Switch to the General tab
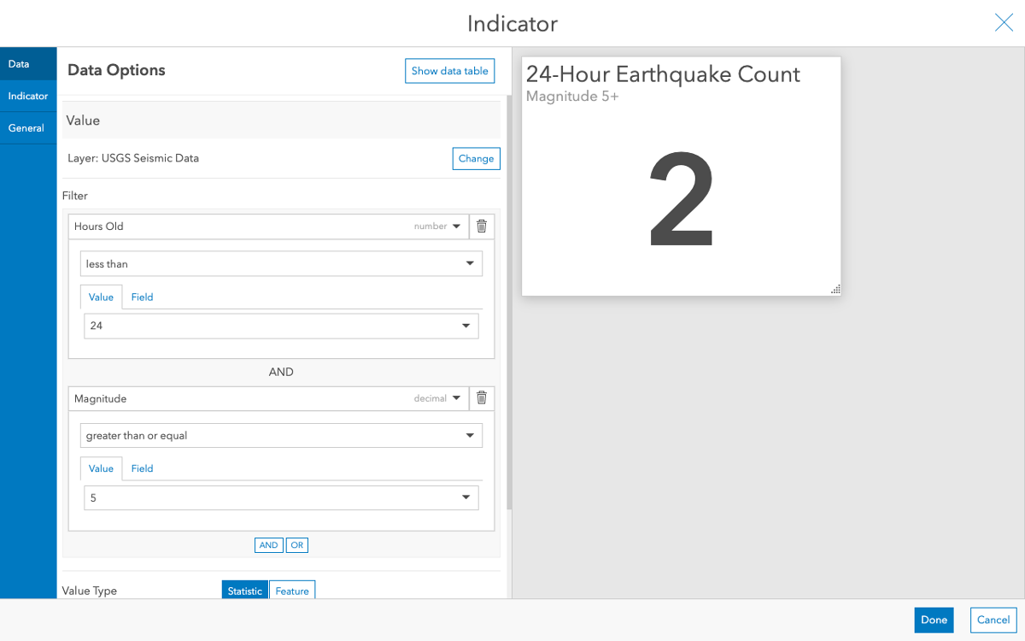 [26, 127]
